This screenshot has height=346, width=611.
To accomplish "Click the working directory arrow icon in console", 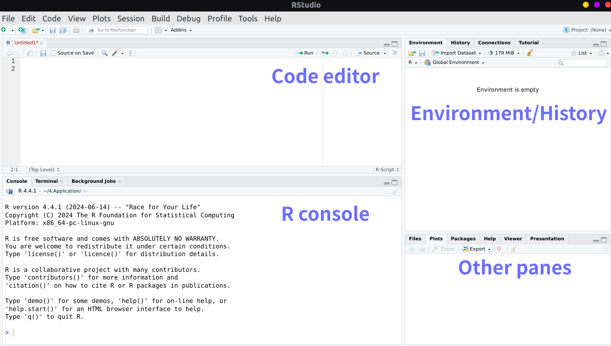I will coord(85,191).
